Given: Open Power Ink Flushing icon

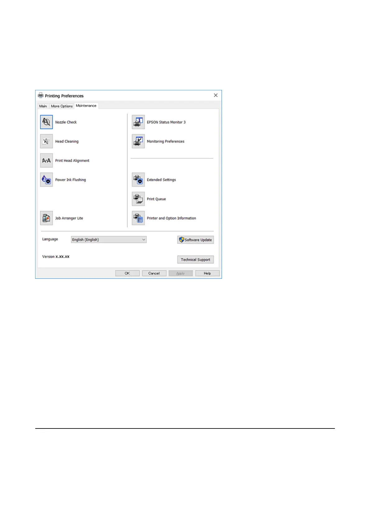Looking at the screenshot, I should click(x=46, y=180).
